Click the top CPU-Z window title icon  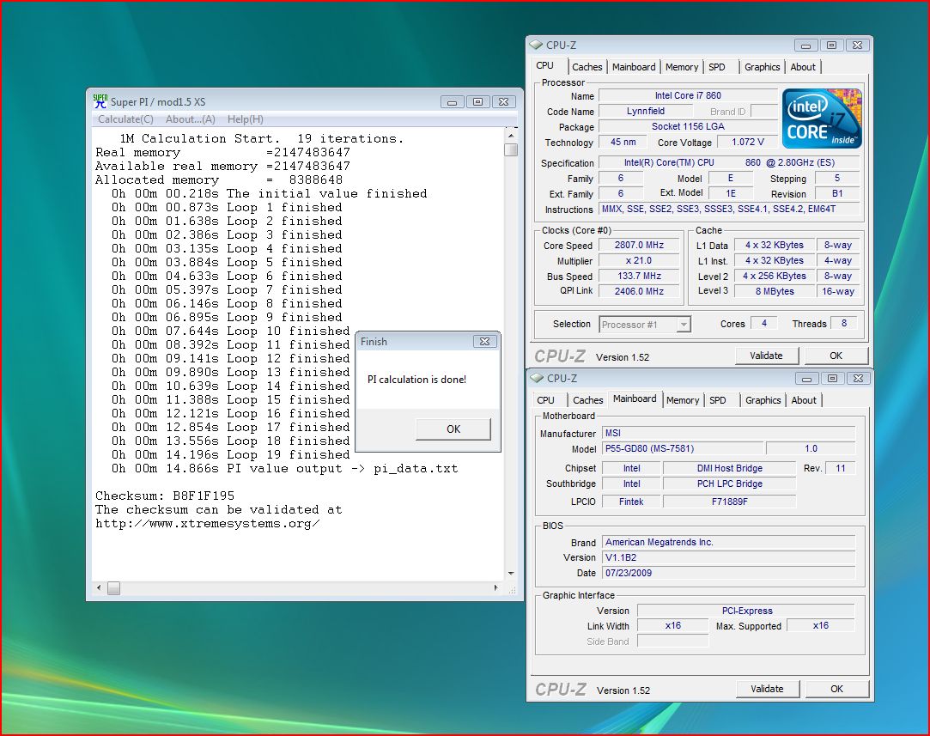(537, 45)
